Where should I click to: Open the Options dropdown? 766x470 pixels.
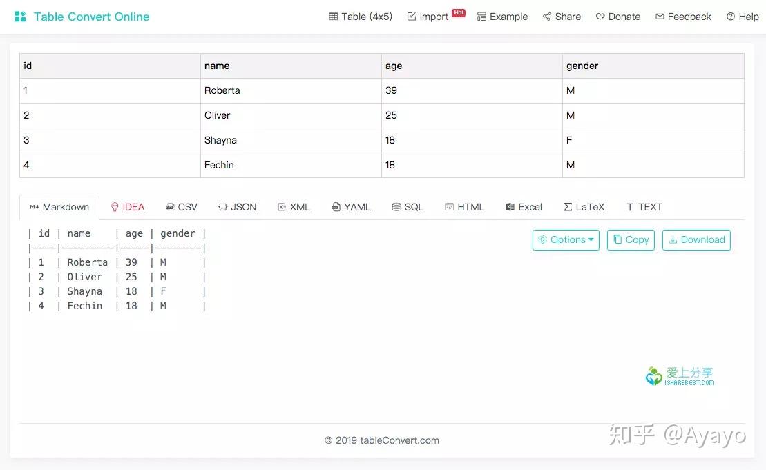(566, 239)
